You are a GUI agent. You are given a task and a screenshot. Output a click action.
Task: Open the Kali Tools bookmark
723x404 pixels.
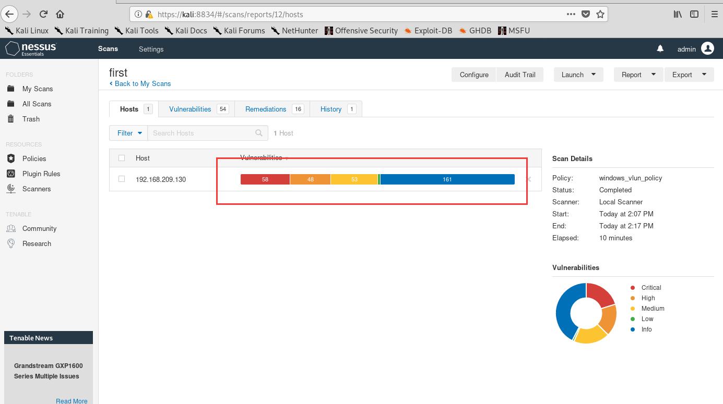137,30
